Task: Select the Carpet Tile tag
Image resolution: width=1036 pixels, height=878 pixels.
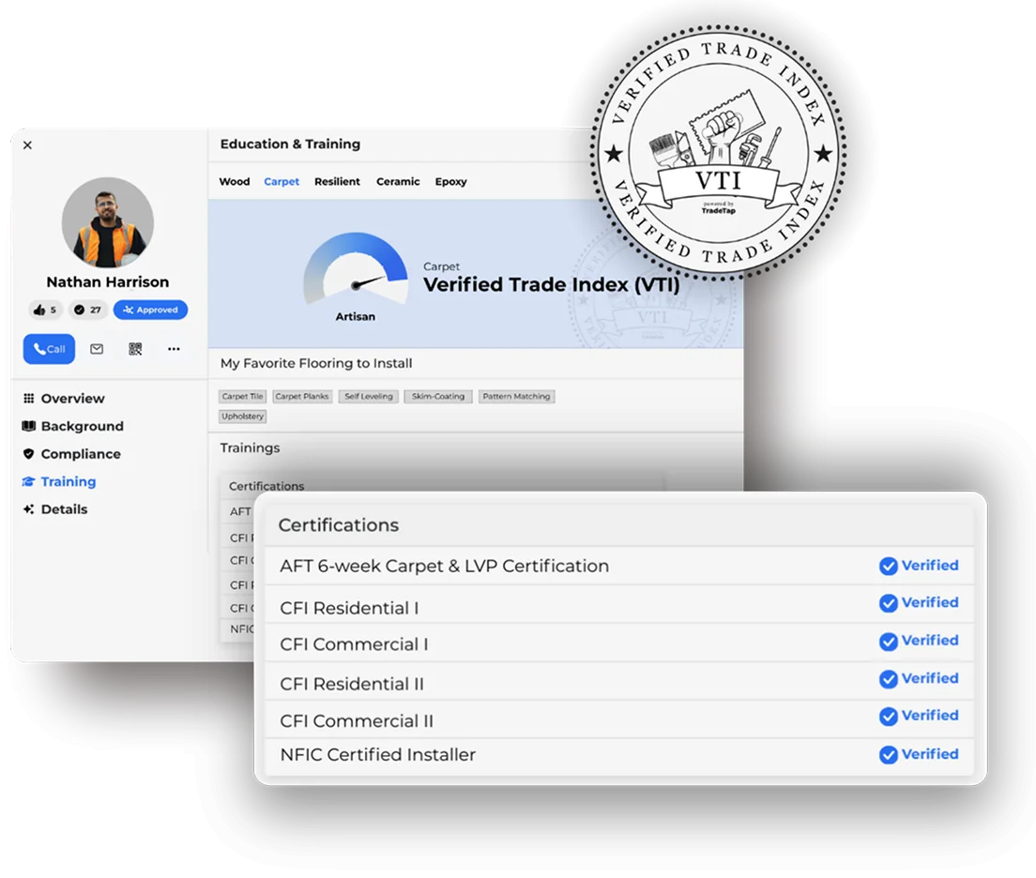Action: coord(242,397)
